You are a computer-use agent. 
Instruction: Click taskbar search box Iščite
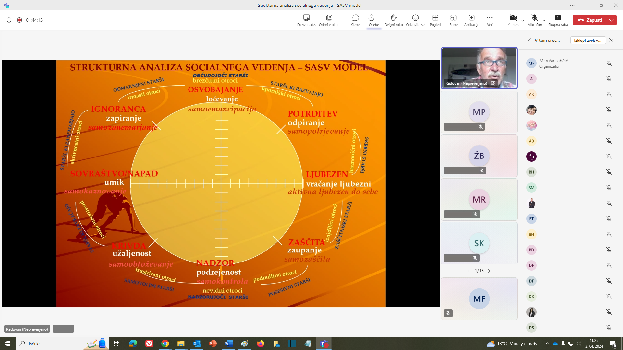click(x=62, y=344)
